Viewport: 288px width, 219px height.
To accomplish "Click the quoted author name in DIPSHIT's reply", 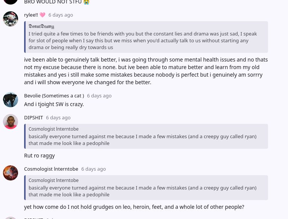I will coord(53,129).
